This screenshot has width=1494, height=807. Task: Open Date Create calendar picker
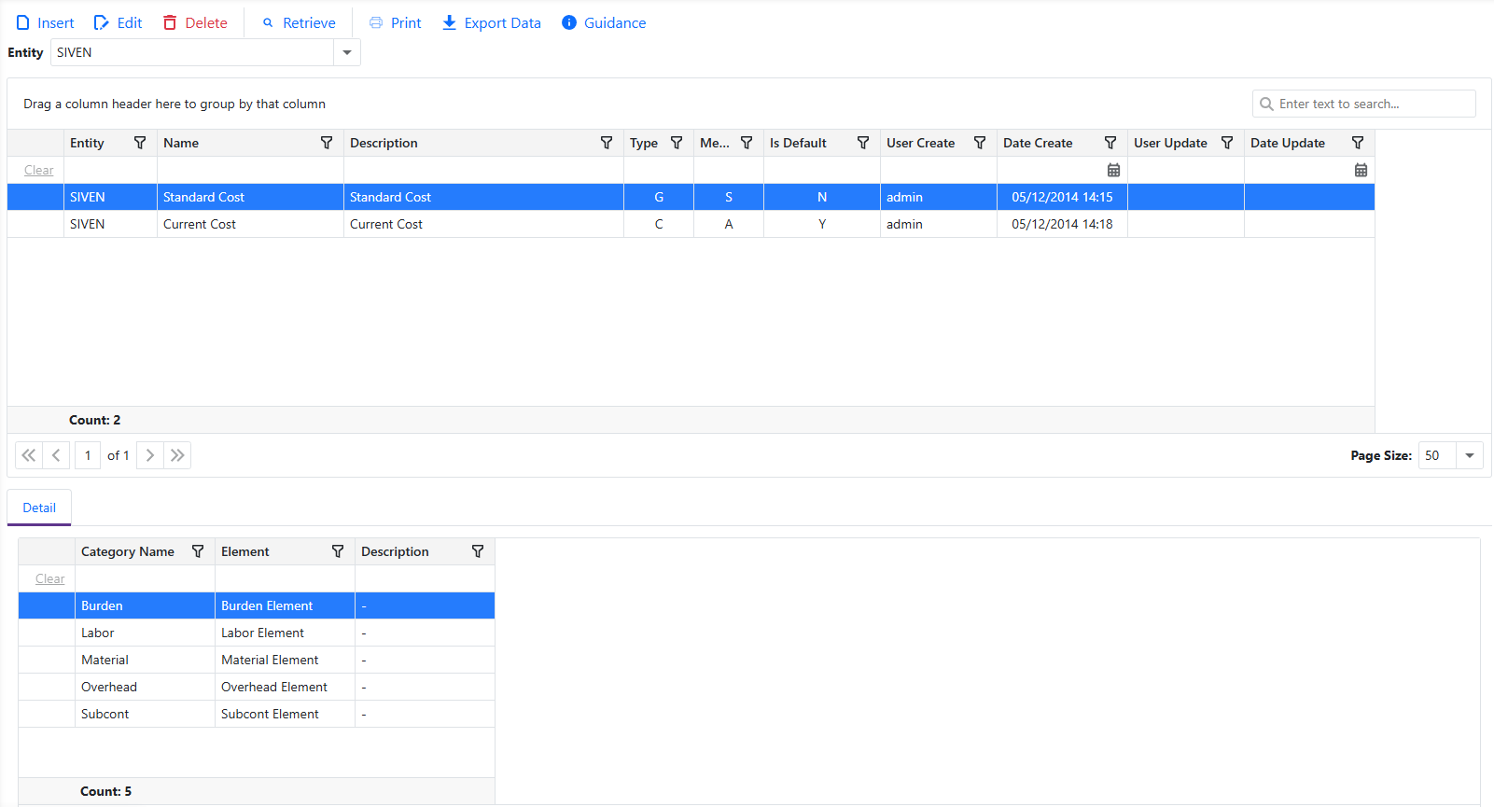(x=1113, y=170)
